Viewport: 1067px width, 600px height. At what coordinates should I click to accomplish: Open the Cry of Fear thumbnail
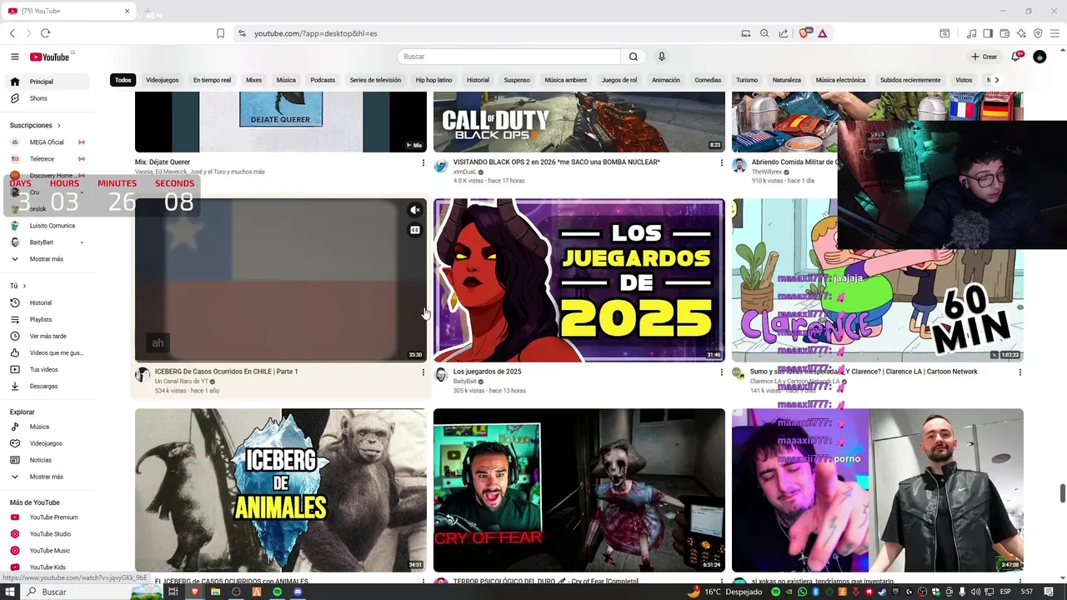[x=579, y=490]
